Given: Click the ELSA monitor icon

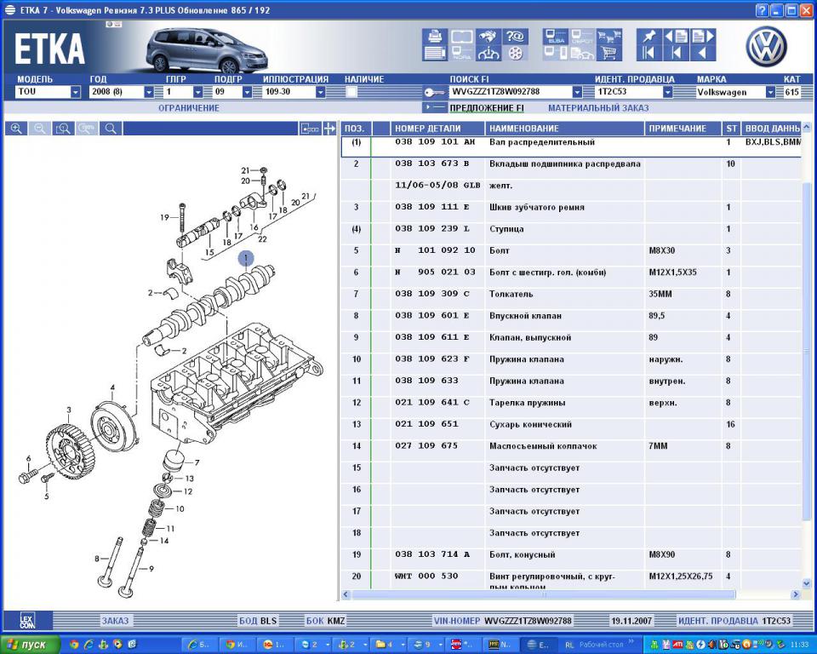Looking at the screenshot, I should 556,37.
